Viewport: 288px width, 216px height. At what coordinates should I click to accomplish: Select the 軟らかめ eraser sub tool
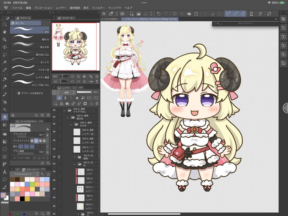(30, 45)
